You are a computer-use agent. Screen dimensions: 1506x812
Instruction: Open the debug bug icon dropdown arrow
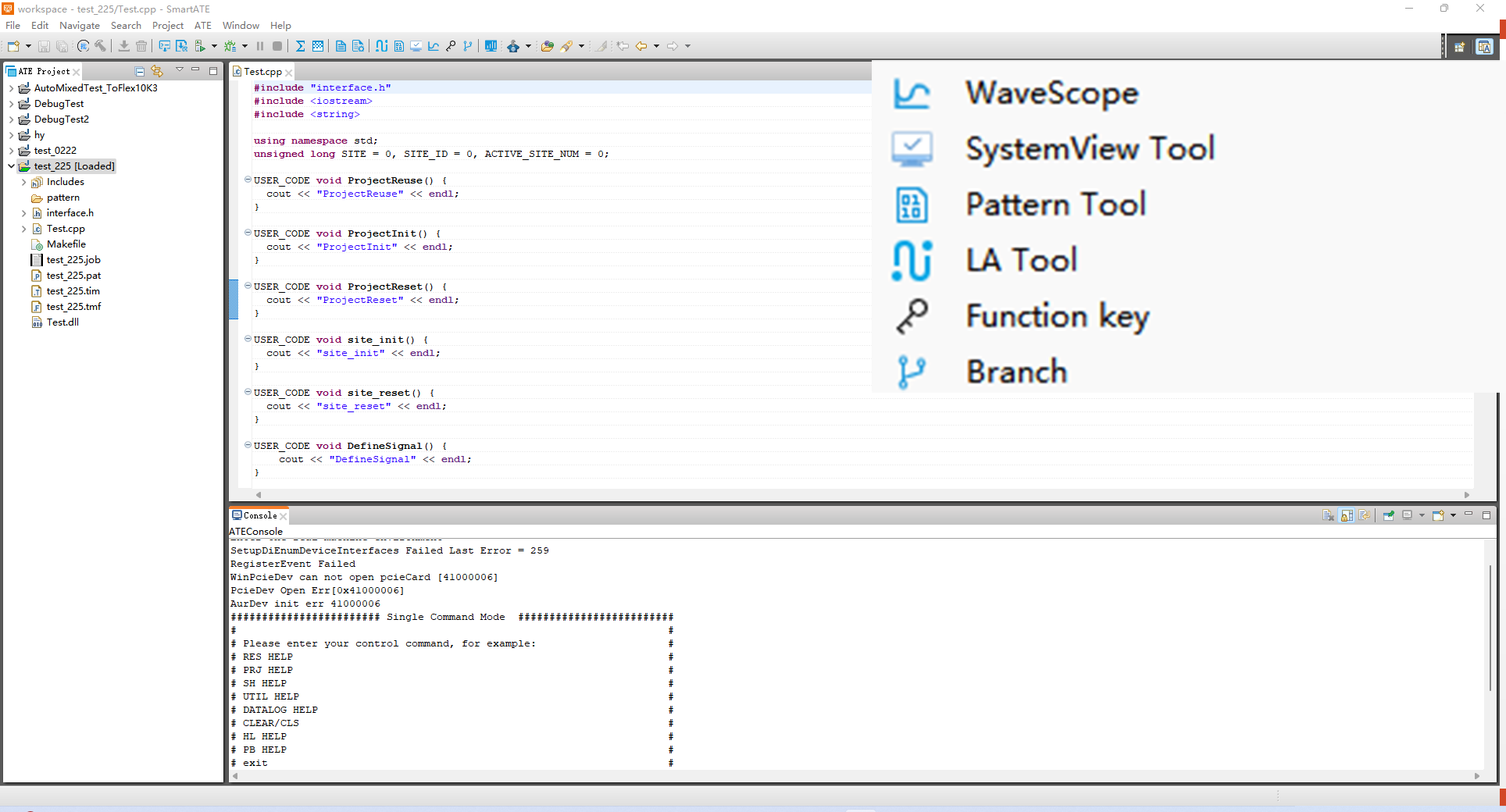(x=244, y=46)
